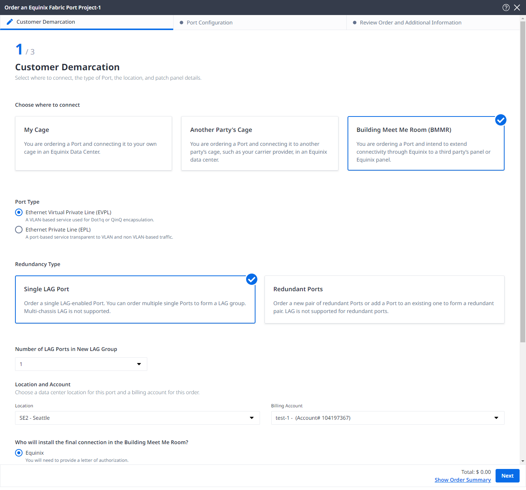Click the vertical scrollbar thumb
The width and height of the screenshot is (526, 490).
pyautogui.click(x=523, y=182)
